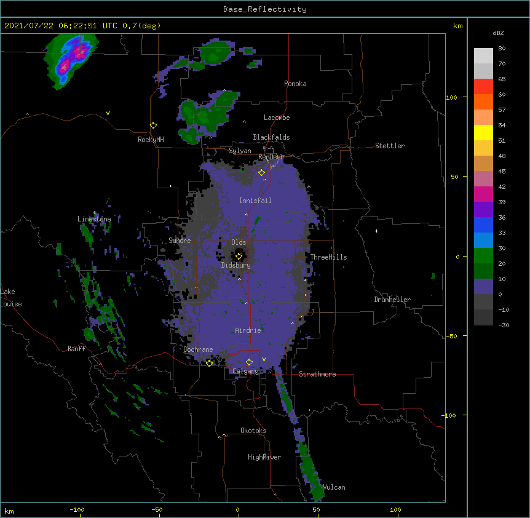
Task: Click the yellow diamond marker above Calgary label
Action: 249,362
